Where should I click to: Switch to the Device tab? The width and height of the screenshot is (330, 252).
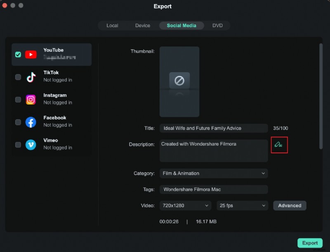[142, 25]
